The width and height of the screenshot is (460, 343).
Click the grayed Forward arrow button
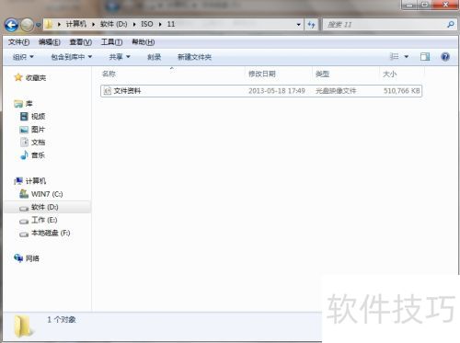pos(27,25)
